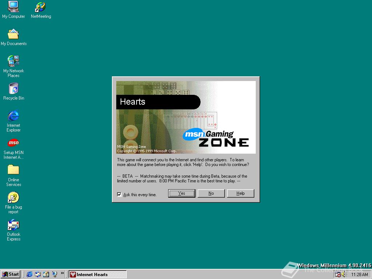Select the My Network Places icon
Screen dimensions: 372x279
click(x=13, y=66)
